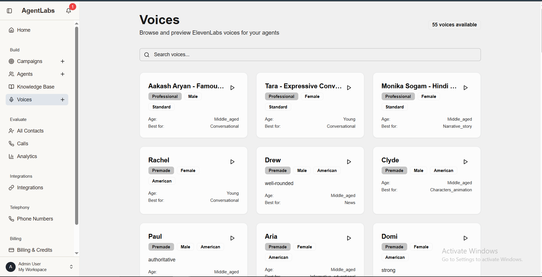
Task: Open the Home menu item
Action: click(23, 30)
